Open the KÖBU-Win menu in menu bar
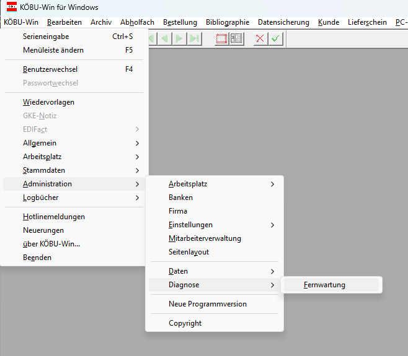The width and height of the screenshot is (408, 356). (x=21, y=22)
